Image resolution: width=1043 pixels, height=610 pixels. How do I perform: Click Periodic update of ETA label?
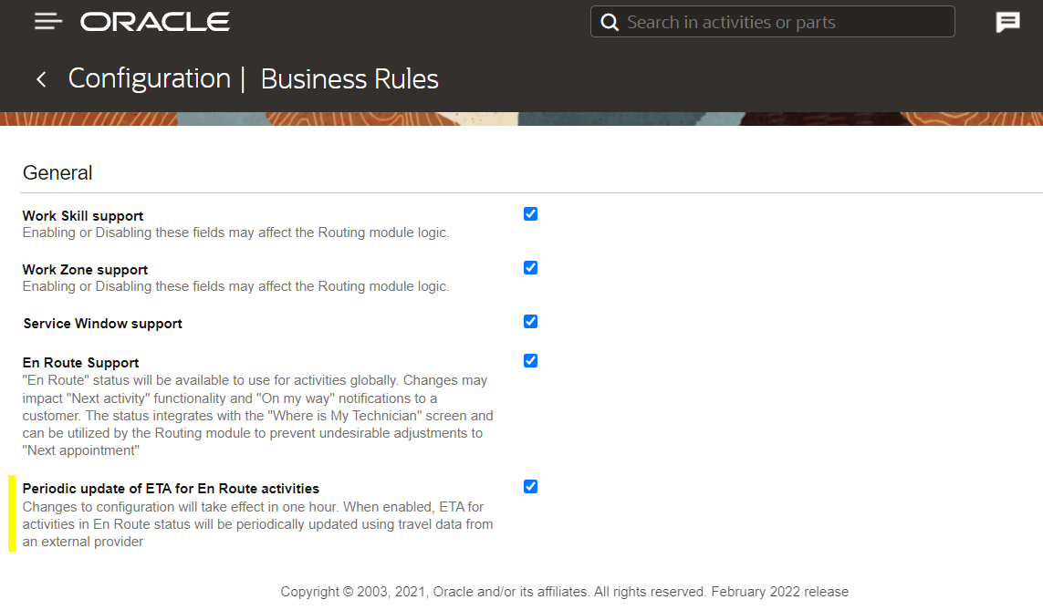point(171,489)
